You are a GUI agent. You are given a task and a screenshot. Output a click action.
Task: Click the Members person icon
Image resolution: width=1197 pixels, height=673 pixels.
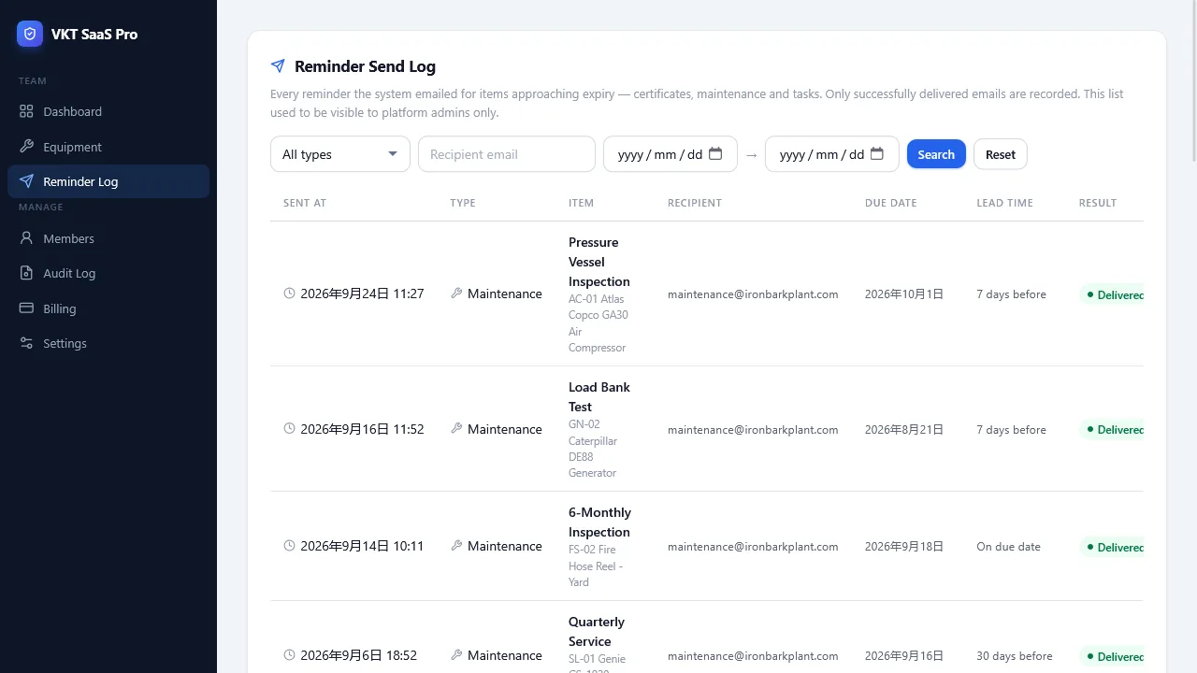pyautogui.click(x=26, y=238)
